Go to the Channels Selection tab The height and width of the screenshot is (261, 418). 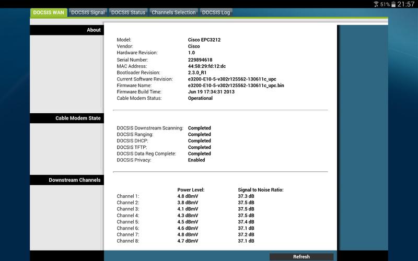[x=173, y=13]
